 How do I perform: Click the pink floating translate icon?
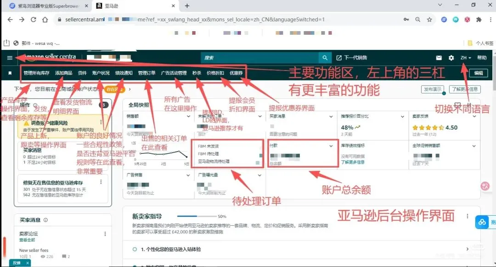tap(485, 186)
